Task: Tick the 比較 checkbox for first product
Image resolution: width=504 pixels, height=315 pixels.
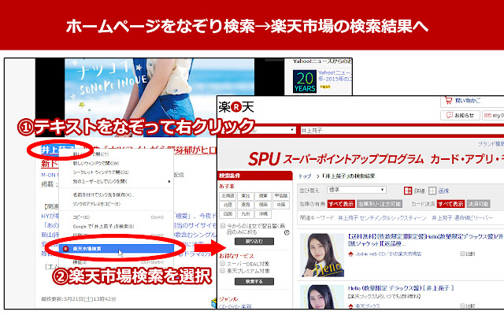Action: [x=462, y=254]
